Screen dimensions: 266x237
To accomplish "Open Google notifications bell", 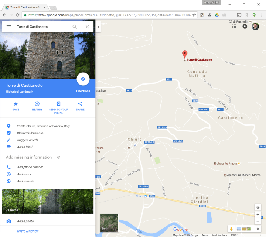I will tap(245, 27).
